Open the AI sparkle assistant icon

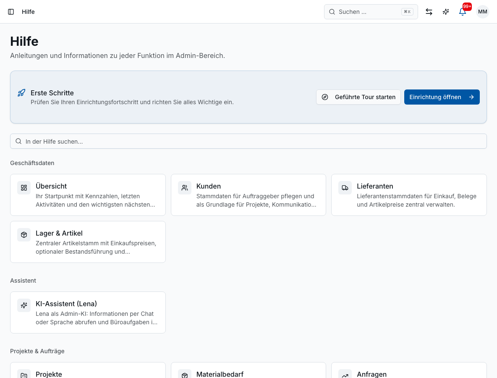[x=446, y=12]
